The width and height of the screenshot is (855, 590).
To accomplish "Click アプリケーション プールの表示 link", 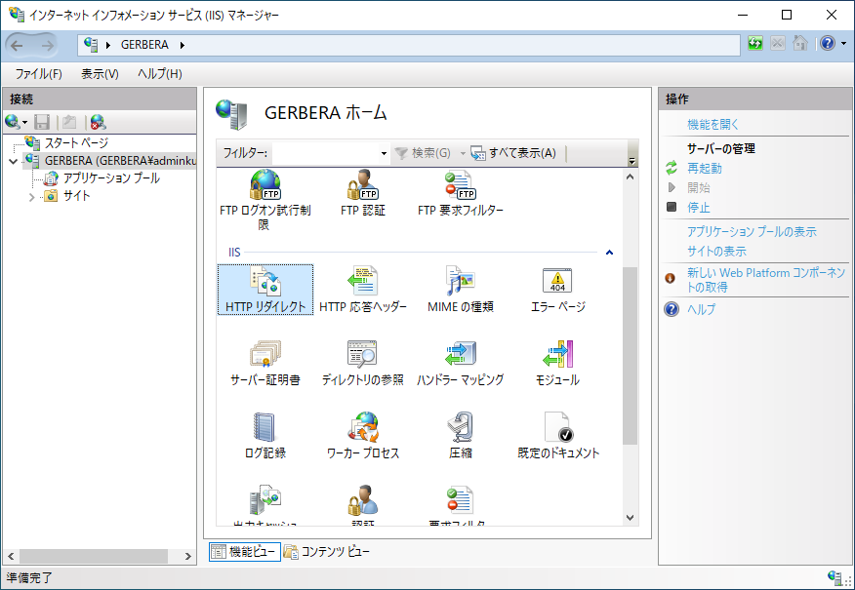I will point(752,231).
